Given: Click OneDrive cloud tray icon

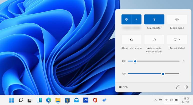Looking at the screenshot, I should coord(160,100).
